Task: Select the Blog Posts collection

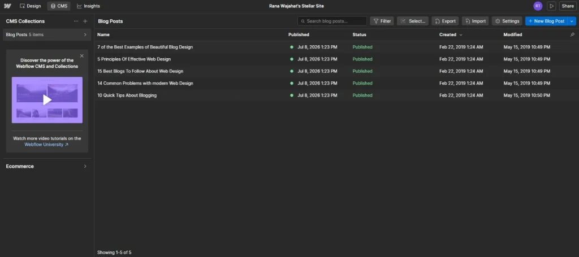Action: [47, 34]
